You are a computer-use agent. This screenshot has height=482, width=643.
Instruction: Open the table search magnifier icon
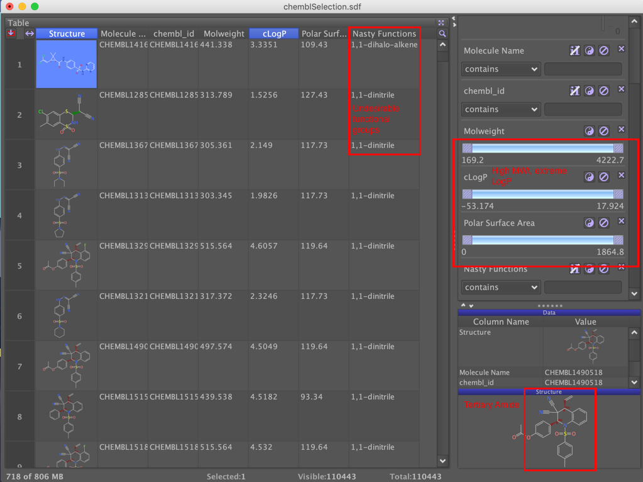pyautogui.click(x=442, y=34)
